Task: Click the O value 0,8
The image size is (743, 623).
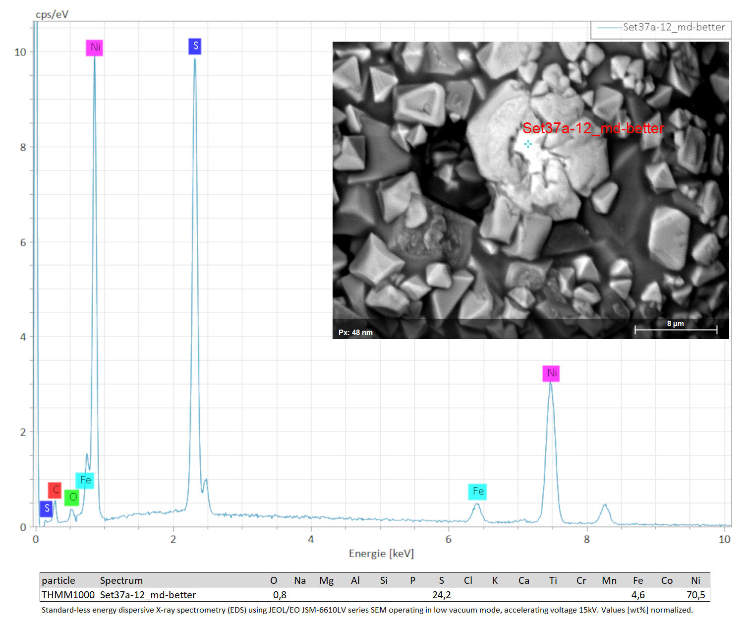Action: coord(280,595)
